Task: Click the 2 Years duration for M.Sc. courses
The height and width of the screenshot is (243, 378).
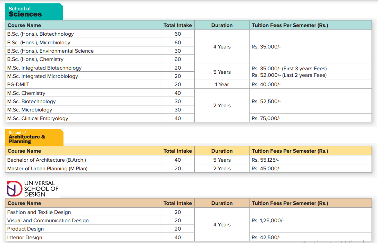Action: (x=222, y=106)
